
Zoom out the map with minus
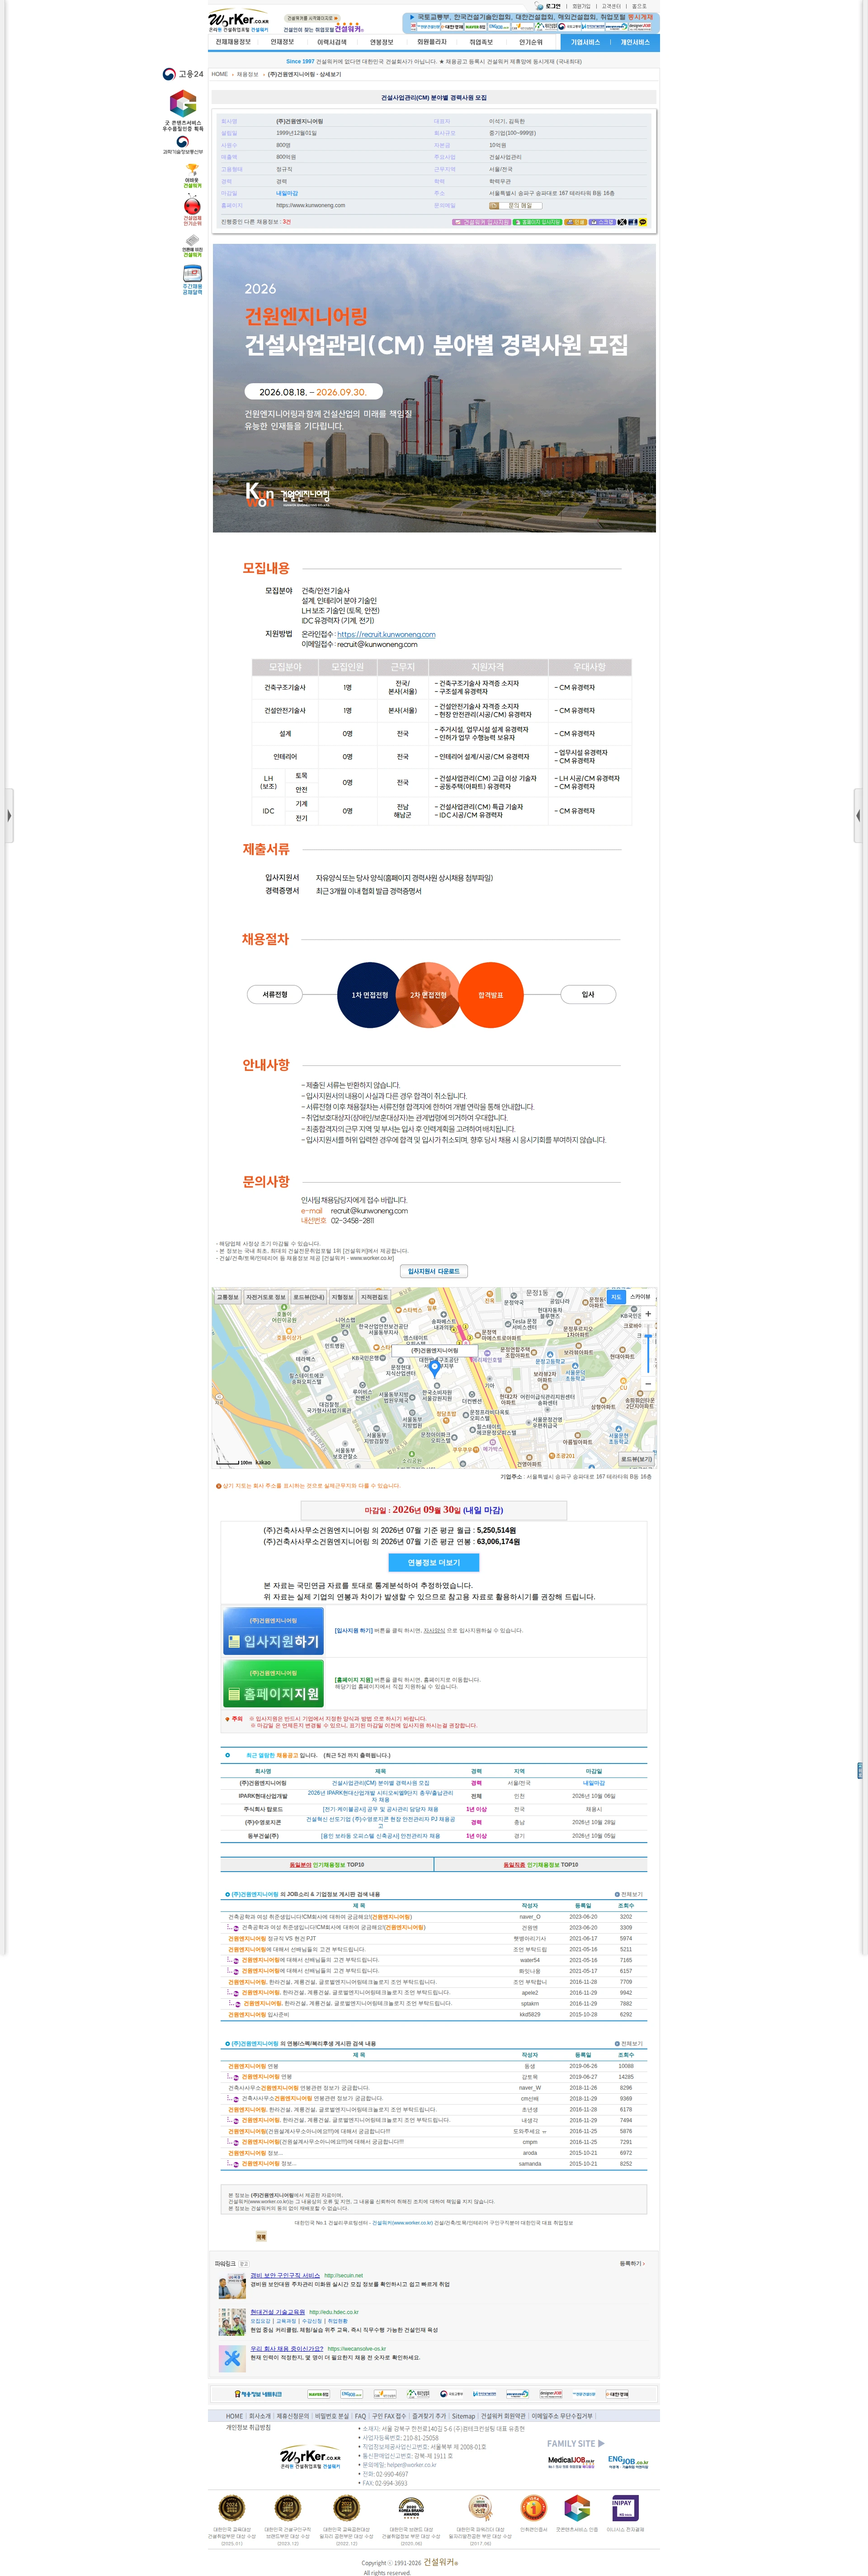[648, 1384]
